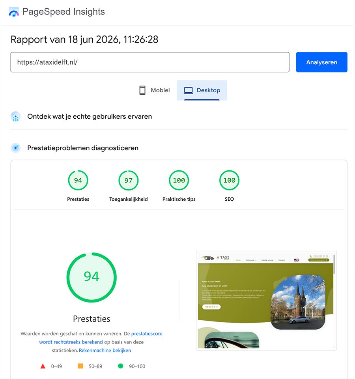This screenshot has height=379, width=355.
Task: Focus the URL field containing https://ataxidelft.nl/
Action: click(x=150, y=62)
